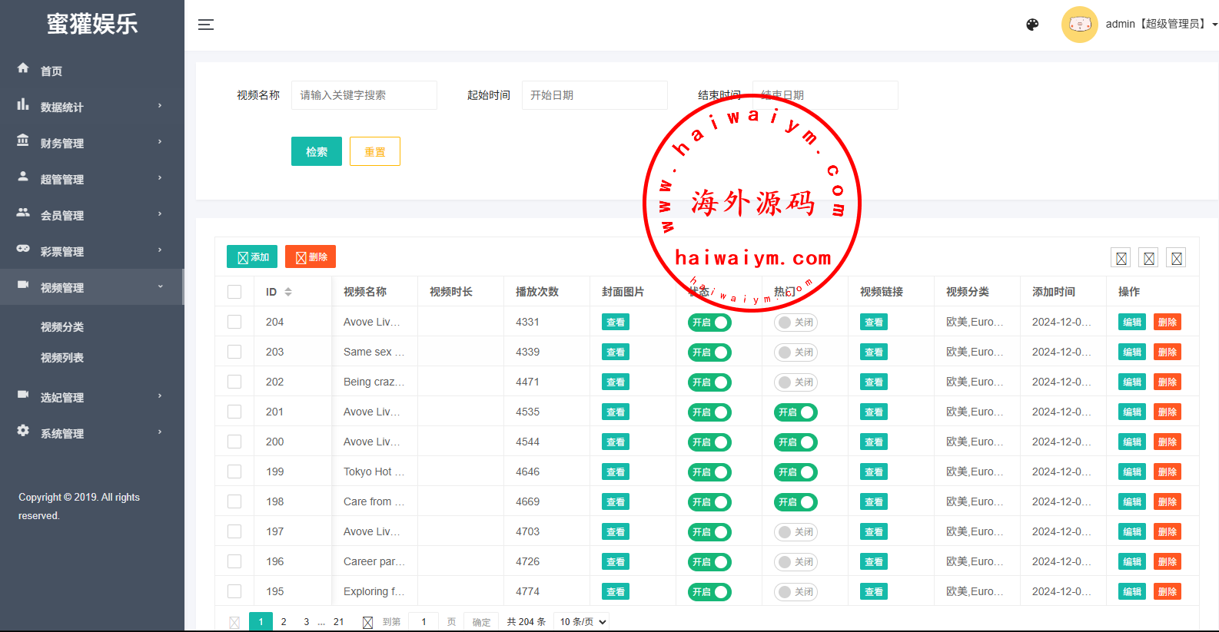Screen dimensions: 1219x632
Task: Click the gamepad icon for 彩票管理
Action: pos(23,249)
